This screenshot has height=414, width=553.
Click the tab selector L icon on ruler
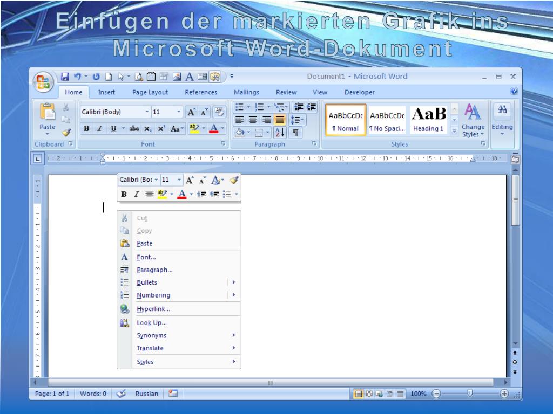37,159
